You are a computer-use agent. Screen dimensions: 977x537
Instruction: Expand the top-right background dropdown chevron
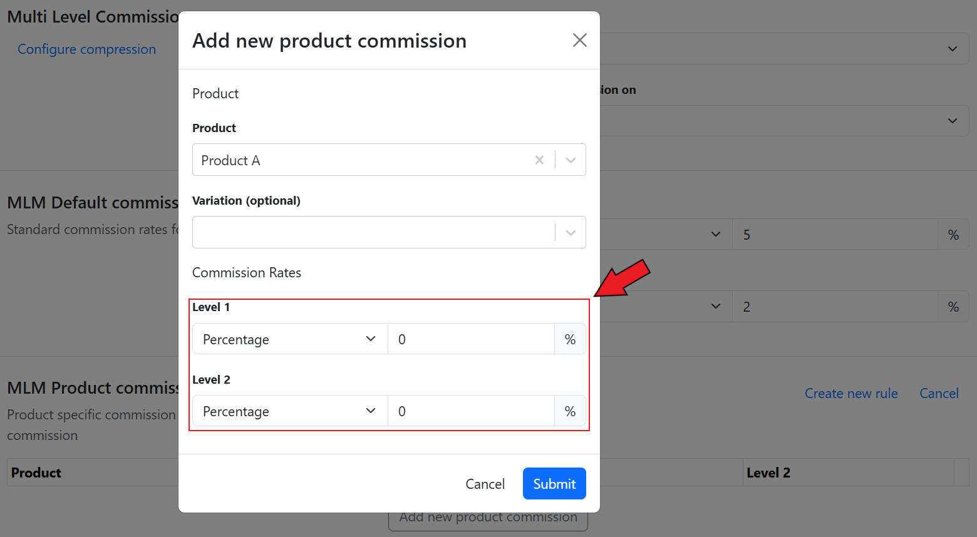click(x=952, y=49)
